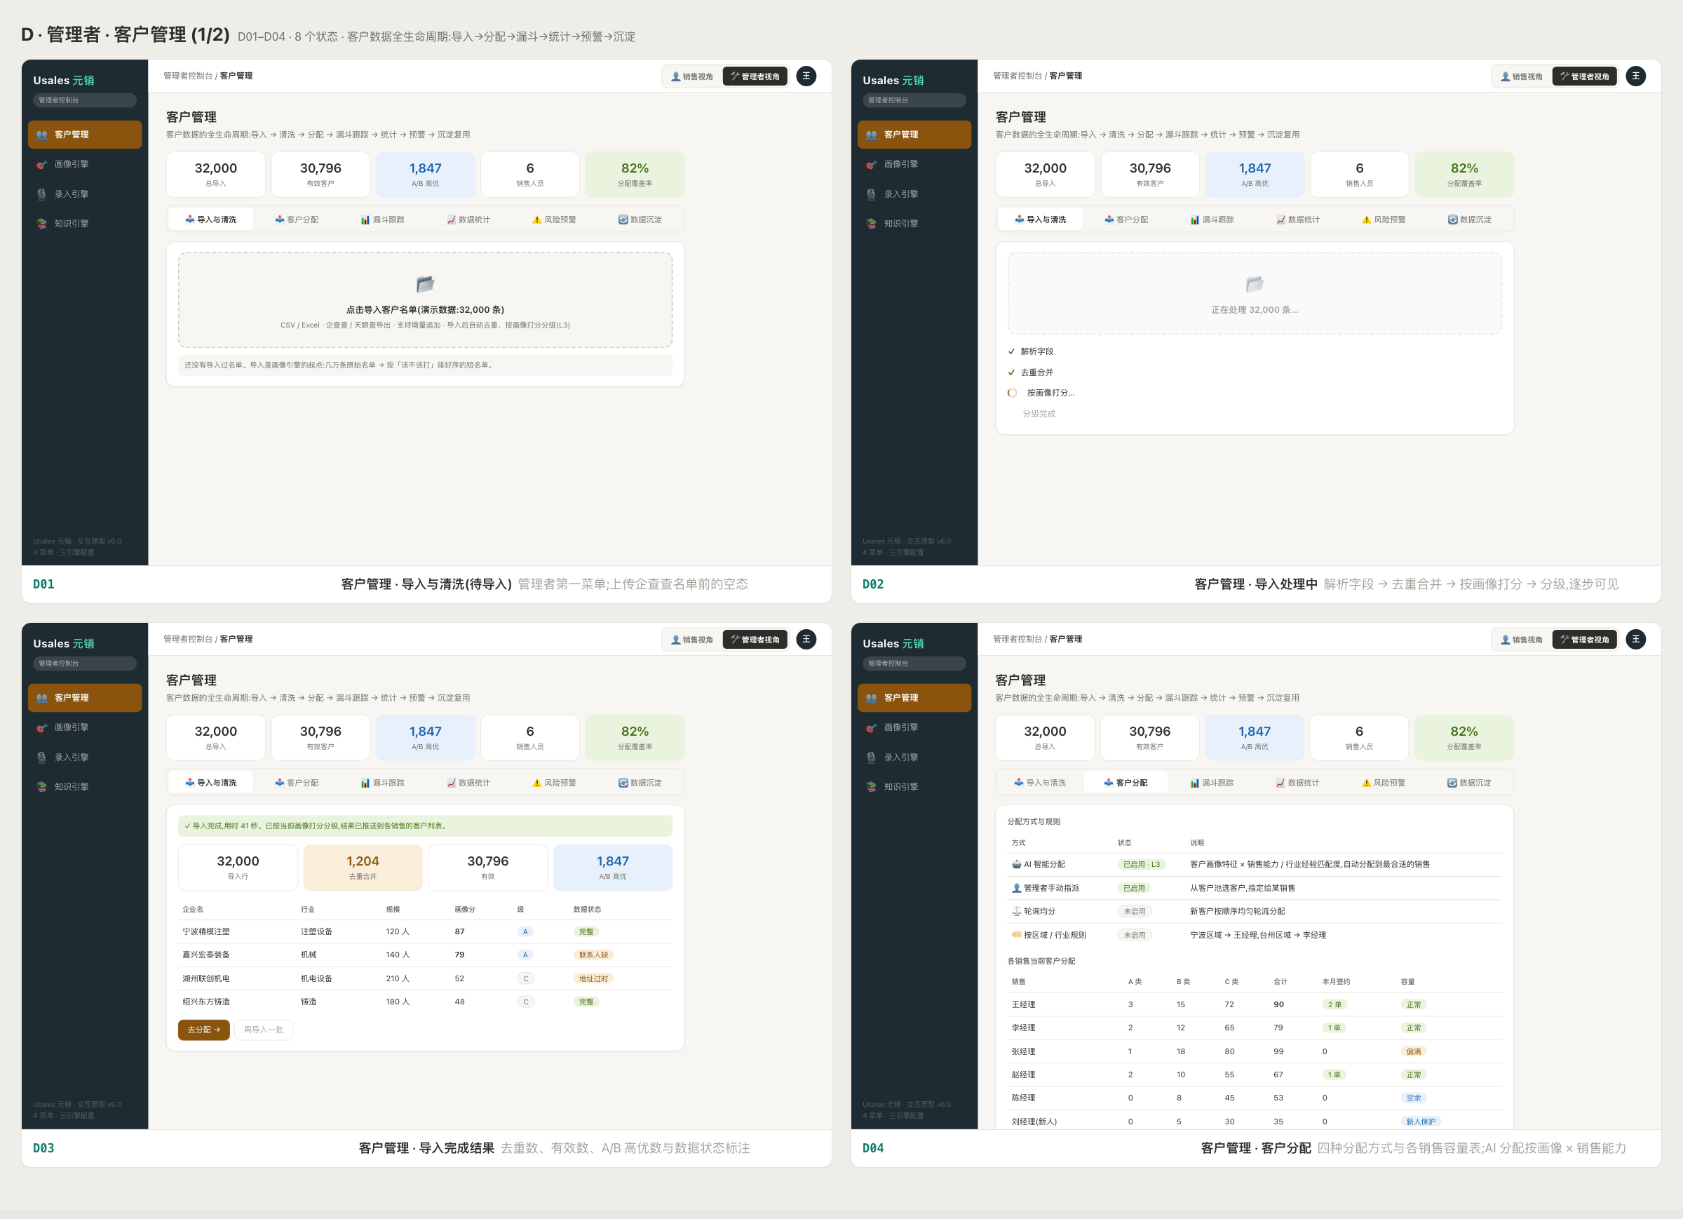The width and height of the screenshot is (1683, 1219).
Task: Click the icon beside 按区域 / 行业规则 in D04
Action: click(x=1017, y=935)
